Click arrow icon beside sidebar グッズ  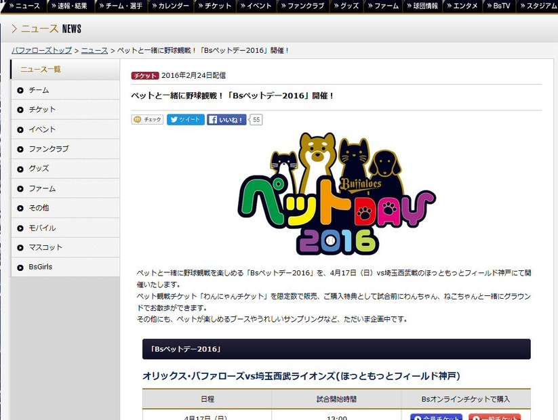(20, 169)
